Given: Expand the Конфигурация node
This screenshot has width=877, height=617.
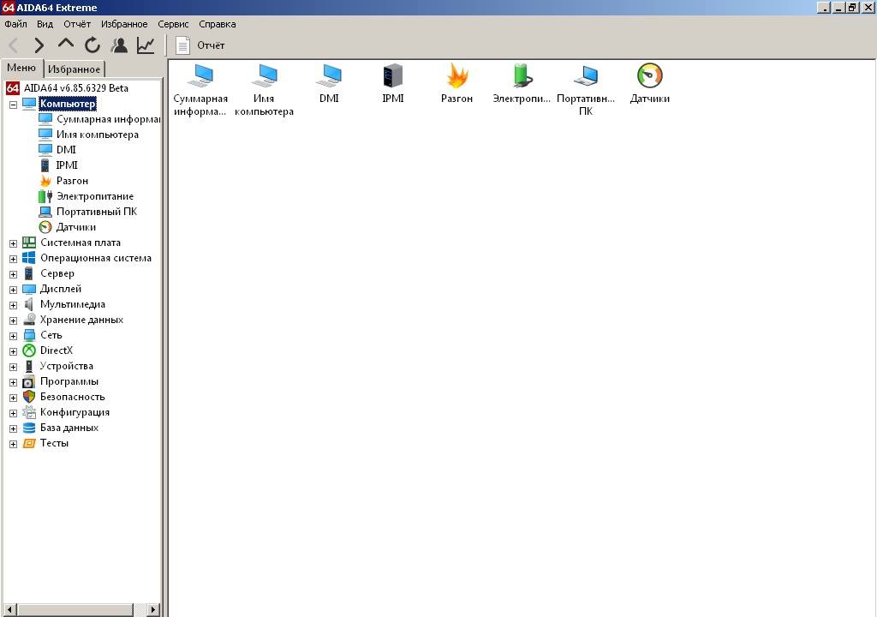Looking at the screenshot, I should click(14, 413).
